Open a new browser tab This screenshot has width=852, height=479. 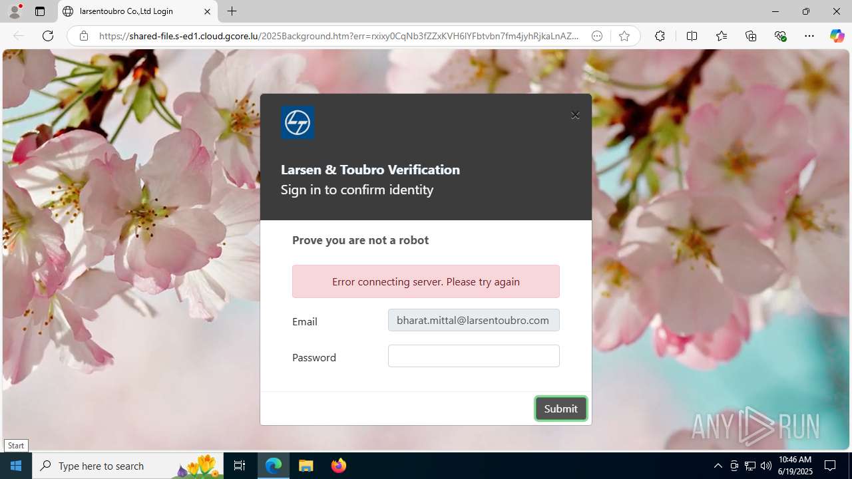[x=232, y=11]
